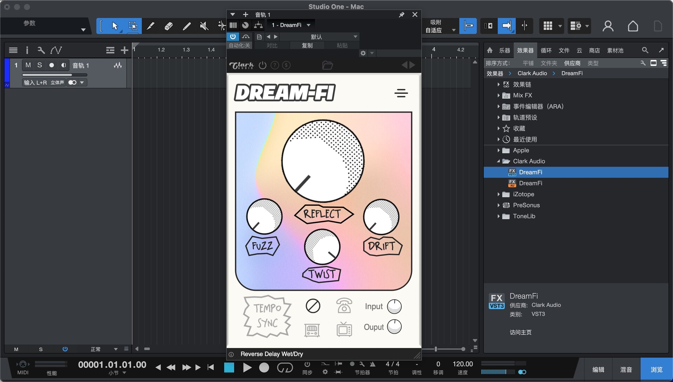Image resolution: width=673 pixels, height=382 pixels.
Task: Switch to the 文件 browser tab
Action: 564,50
